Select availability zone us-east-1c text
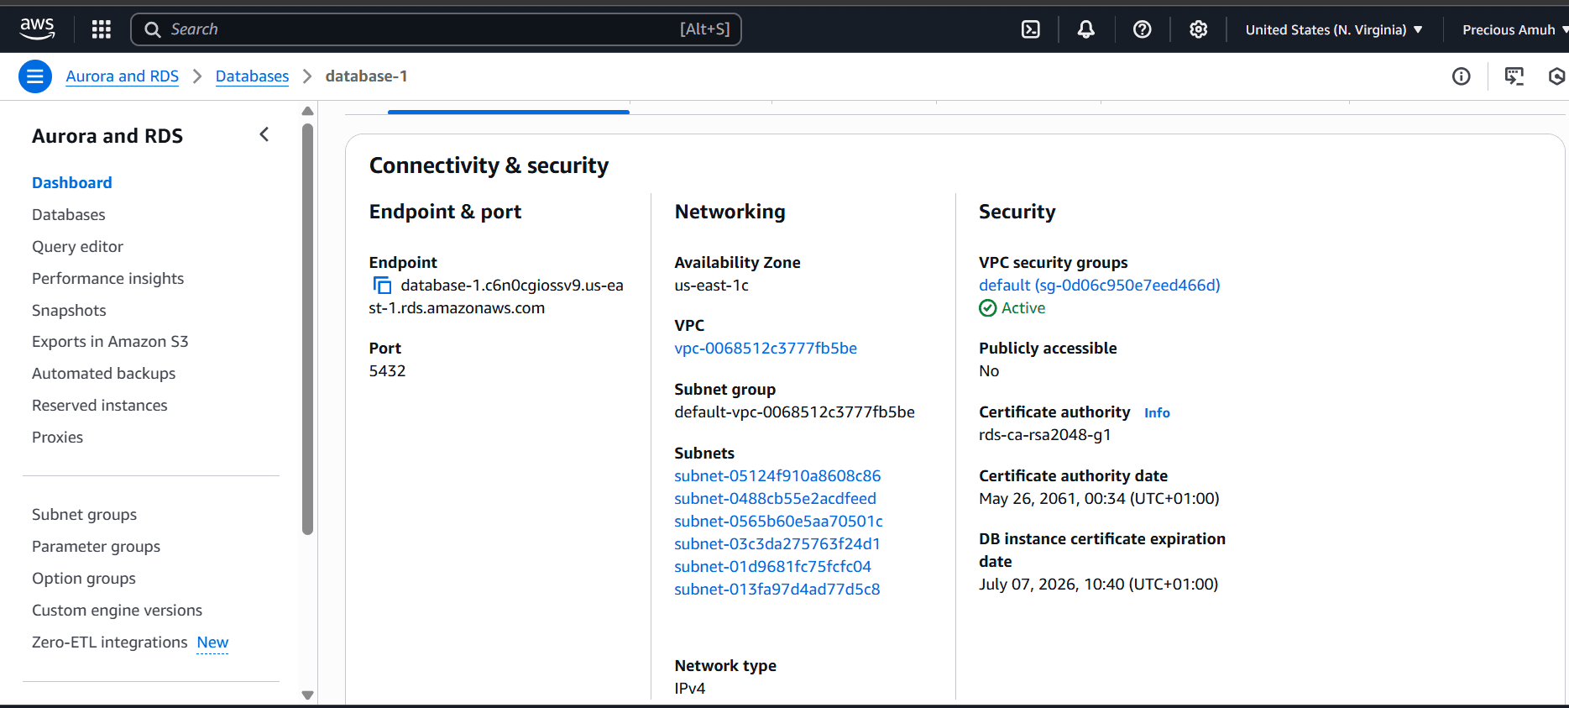Viewport: 1569px width, 708px height. click(711, 286)
